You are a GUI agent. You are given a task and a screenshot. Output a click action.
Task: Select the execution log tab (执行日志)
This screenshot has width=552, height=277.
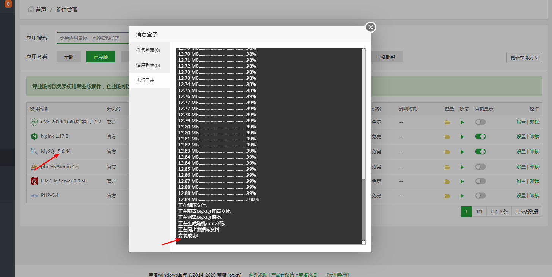coord(149,80)
